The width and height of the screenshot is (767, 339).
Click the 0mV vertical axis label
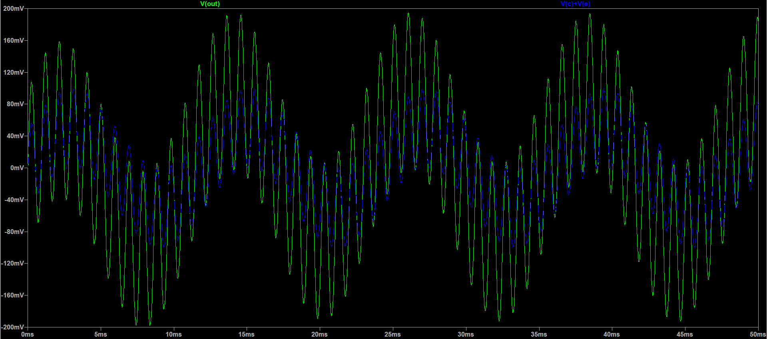17,168
